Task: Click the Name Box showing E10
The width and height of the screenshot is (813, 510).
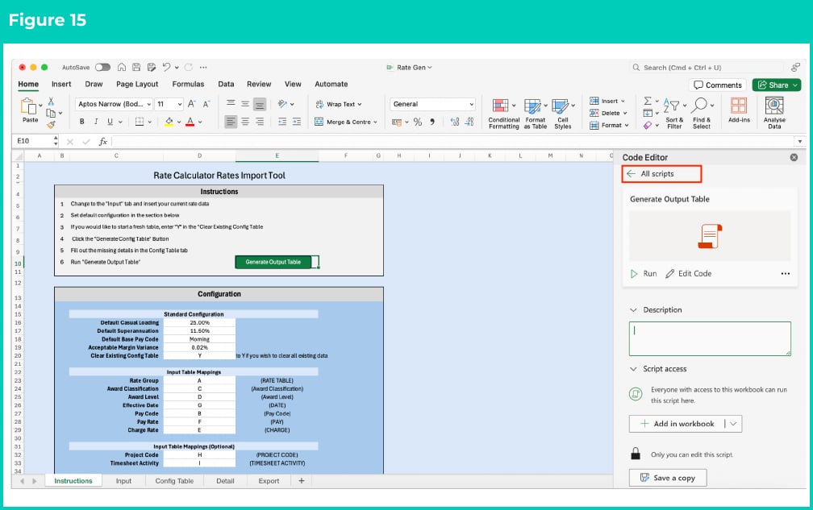Action: tap(34, 141)
